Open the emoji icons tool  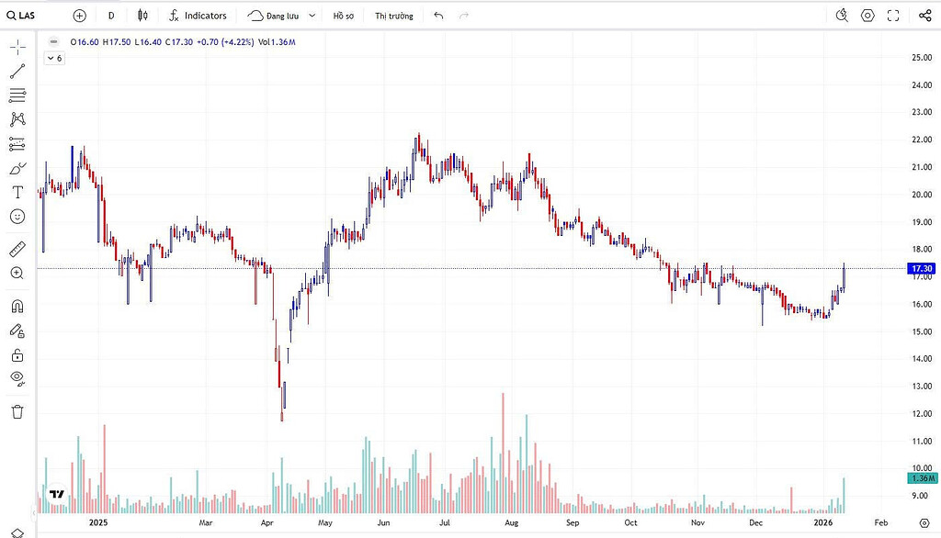click(x=17, y=217)
